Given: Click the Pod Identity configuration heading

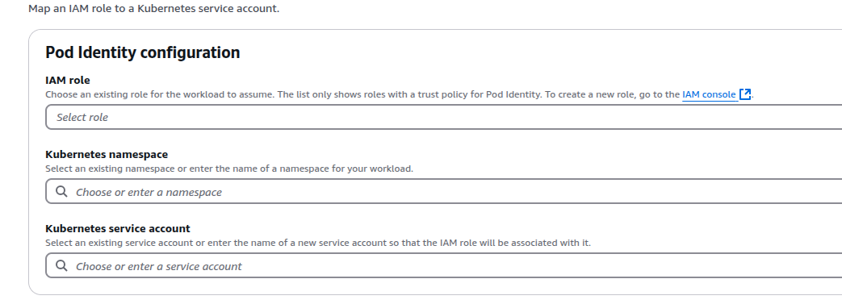Looking at the screenshot, I should (143, 52).
